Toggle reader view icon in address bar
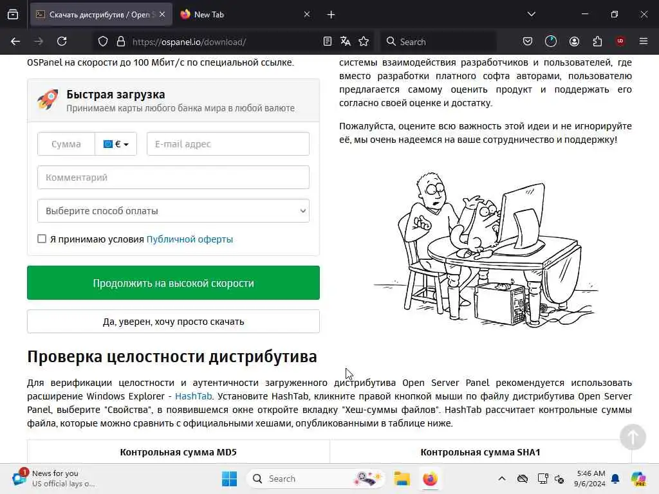Image resolution: width=659 pixels, height=494 pixels. tap(328, 41)
